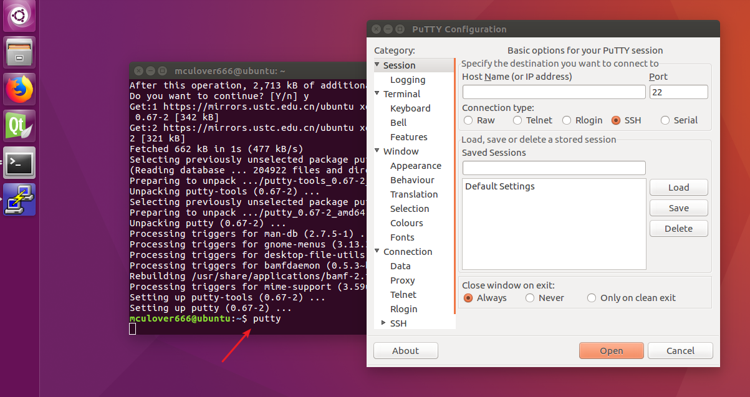Screen dimensions: 750x397
Task: Collapse the Session category
Action: point(377,65)
